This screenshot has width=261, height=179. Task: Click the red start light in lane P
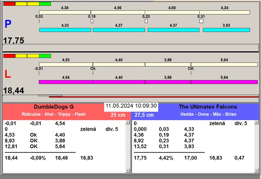click(9, 4)
